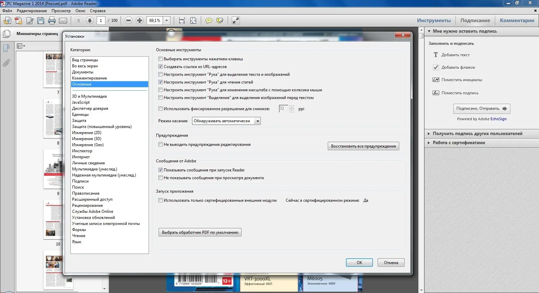Click the Save (floppy disk) icon
This screenshot has width=539, height=293.
tap(41, 21)
